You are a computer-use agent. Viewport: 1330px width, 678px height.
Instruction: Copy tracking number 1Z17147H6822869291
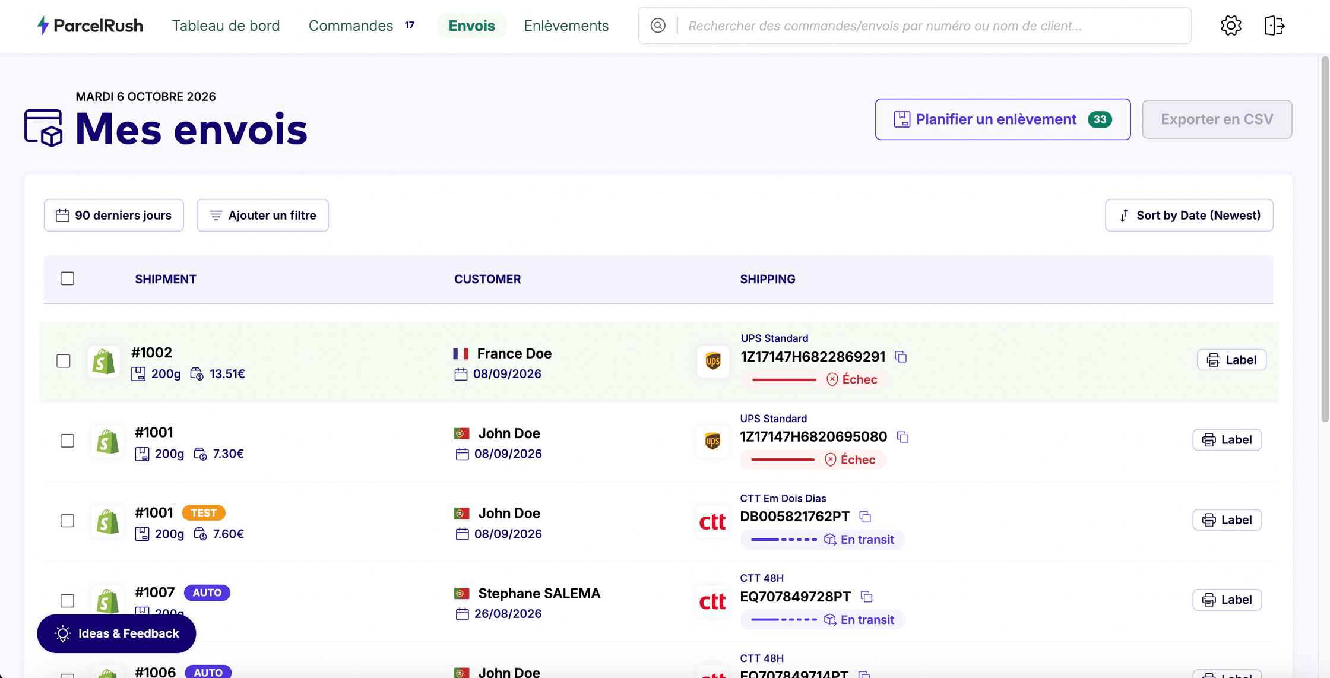pyautogui.click(x=901, y=357)
